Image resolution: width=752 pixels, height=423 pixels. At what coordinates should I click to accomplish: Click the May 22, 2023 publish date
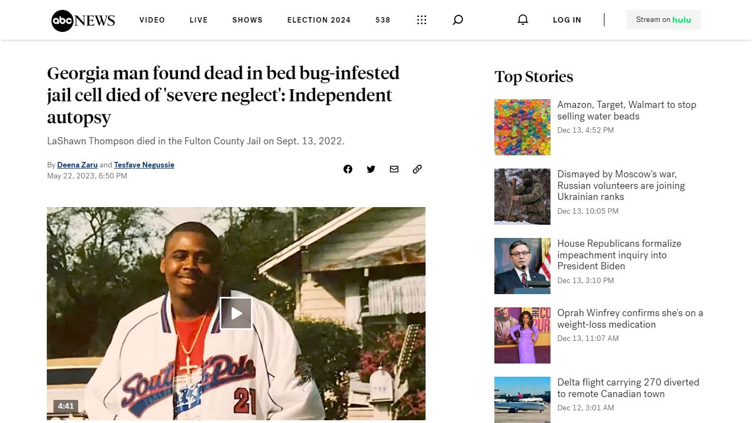point(87,176)
